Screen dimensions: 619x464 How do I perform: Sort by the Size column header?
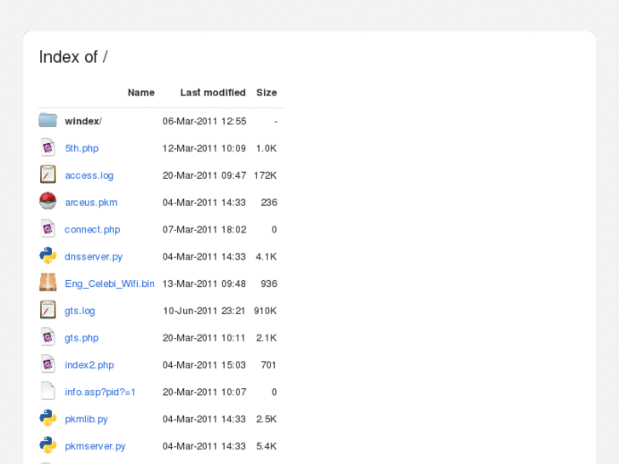click(267, 93)
